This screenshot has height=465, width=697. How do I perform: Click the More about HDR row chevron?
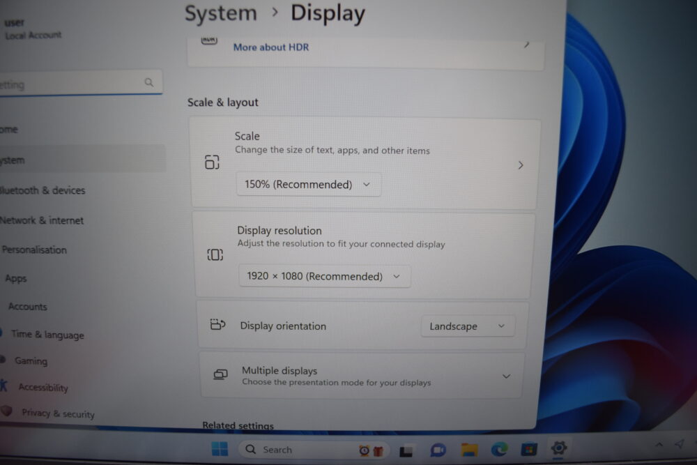(x=527, y=44)
